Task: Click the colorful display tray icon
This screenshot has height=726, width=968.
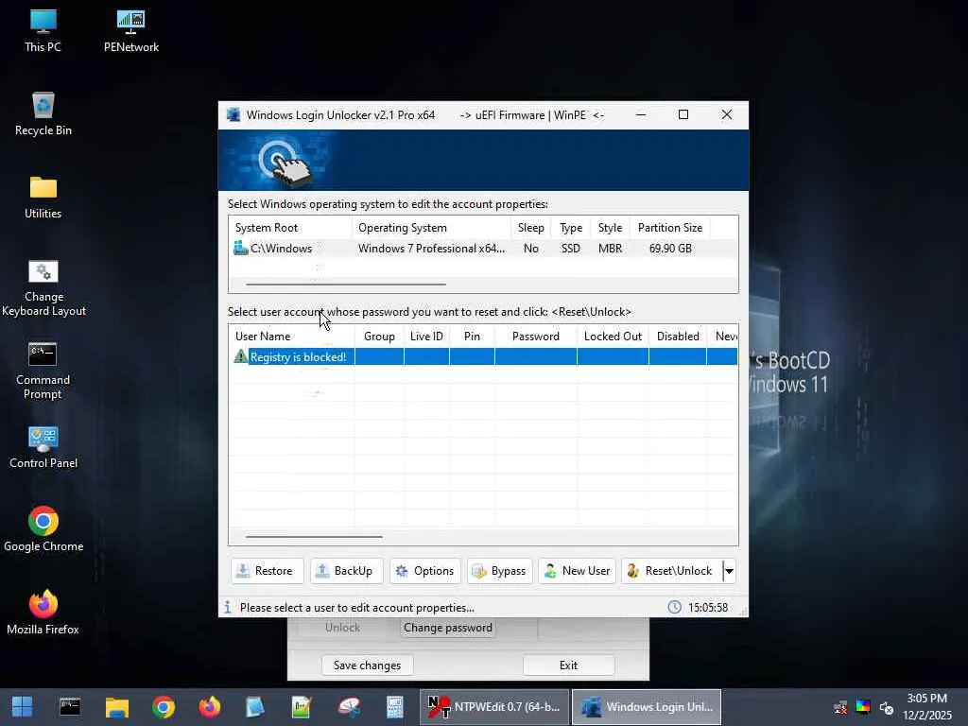Action: point(863,707)
